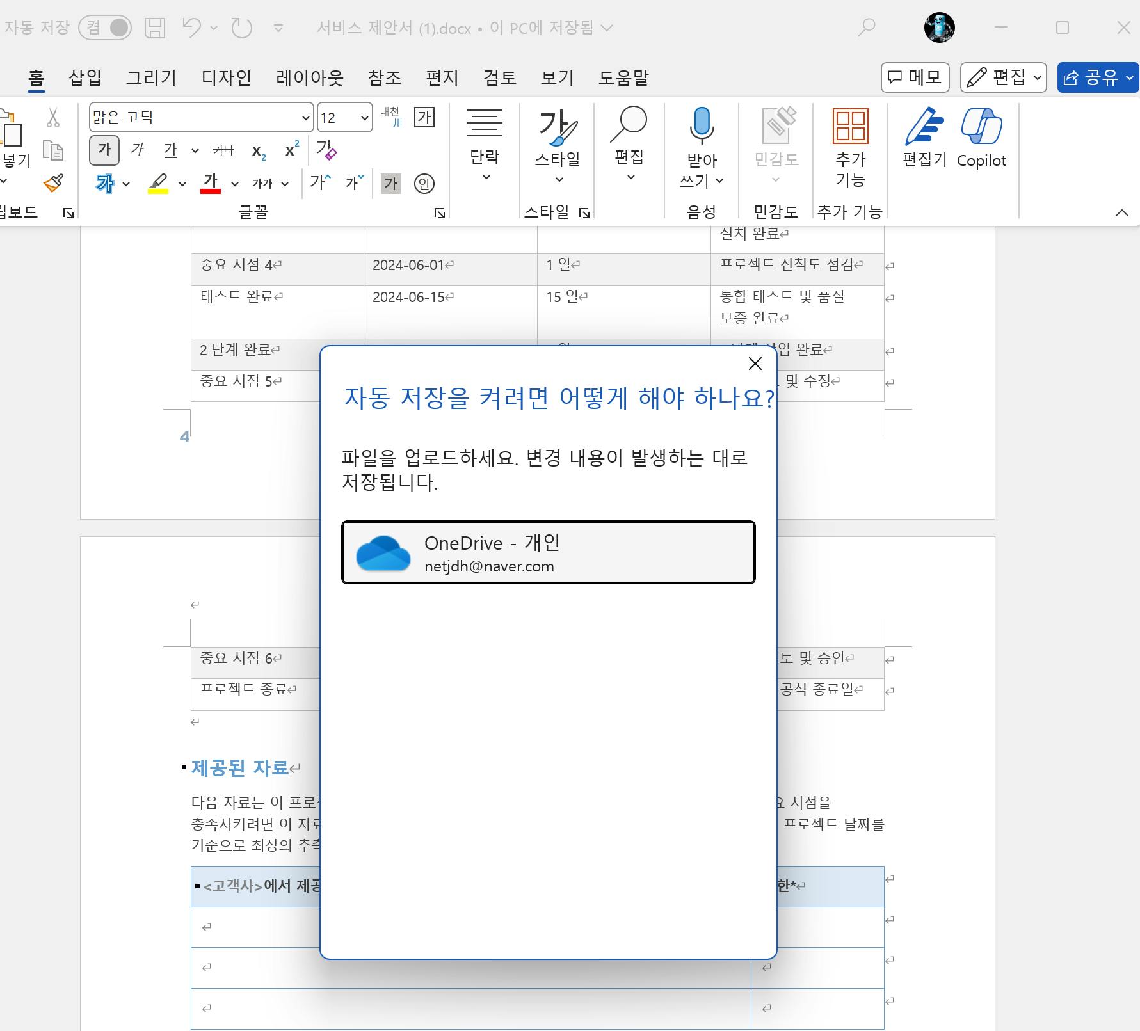1140x1031 pixels.
Task: Open the Editor (편집기) tool
Action: [924, 138]
